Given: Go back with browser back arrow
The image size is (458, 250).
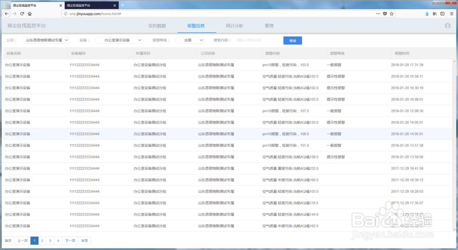Looking at the screenshot, I should [7, 14].
